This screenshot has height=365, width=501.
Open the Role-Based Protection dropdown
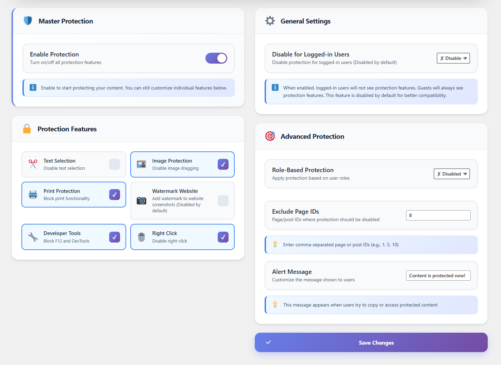click(x=452, y=174)
